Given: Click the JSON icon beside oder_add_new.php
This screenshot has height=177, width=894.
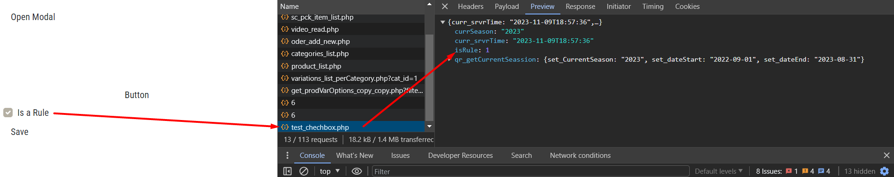Looking at the screenshot, I should pos(284,41).
